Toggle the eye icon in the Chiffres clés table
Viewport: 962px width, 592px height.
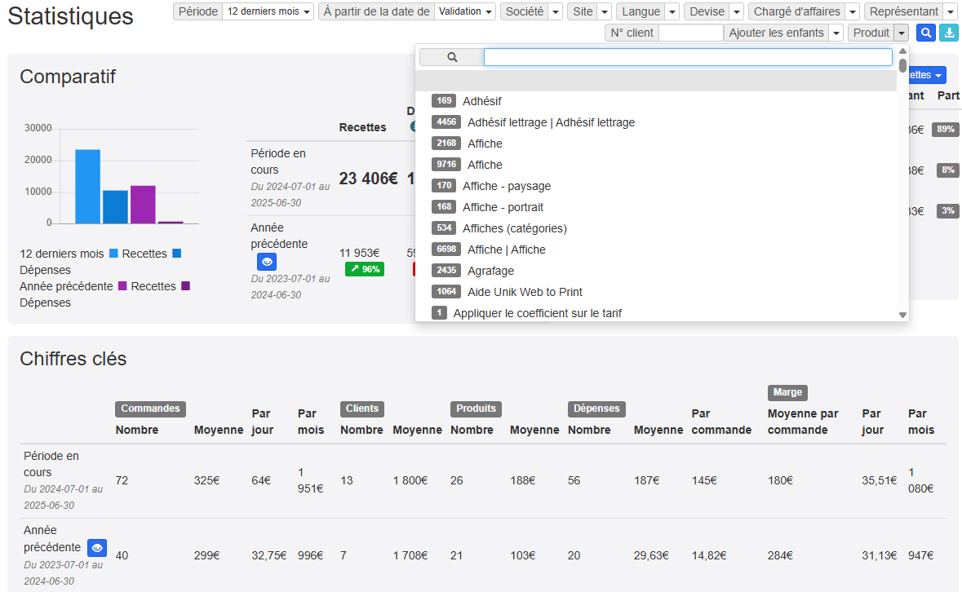point(97,547)
